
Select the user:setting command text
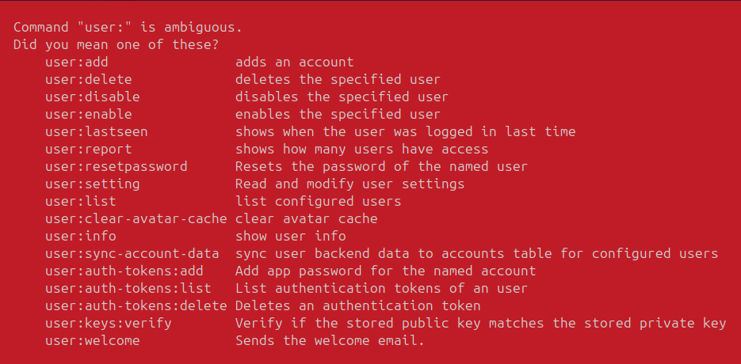point(93,184)
